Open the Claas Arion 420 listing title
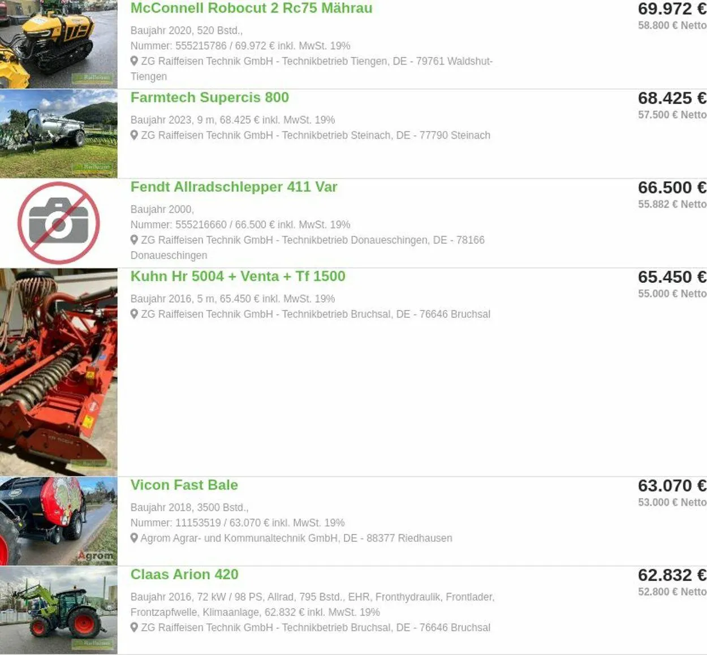 [184, 574]
